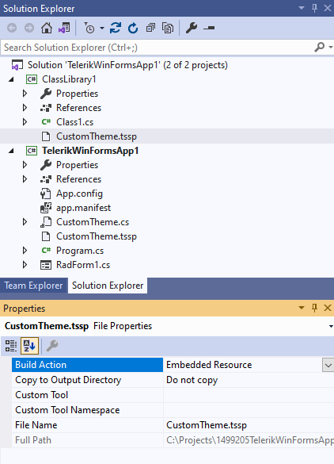Focus the Search Solution Explorer field
Screen dimensions: 334x464
(x=157, y=48)
